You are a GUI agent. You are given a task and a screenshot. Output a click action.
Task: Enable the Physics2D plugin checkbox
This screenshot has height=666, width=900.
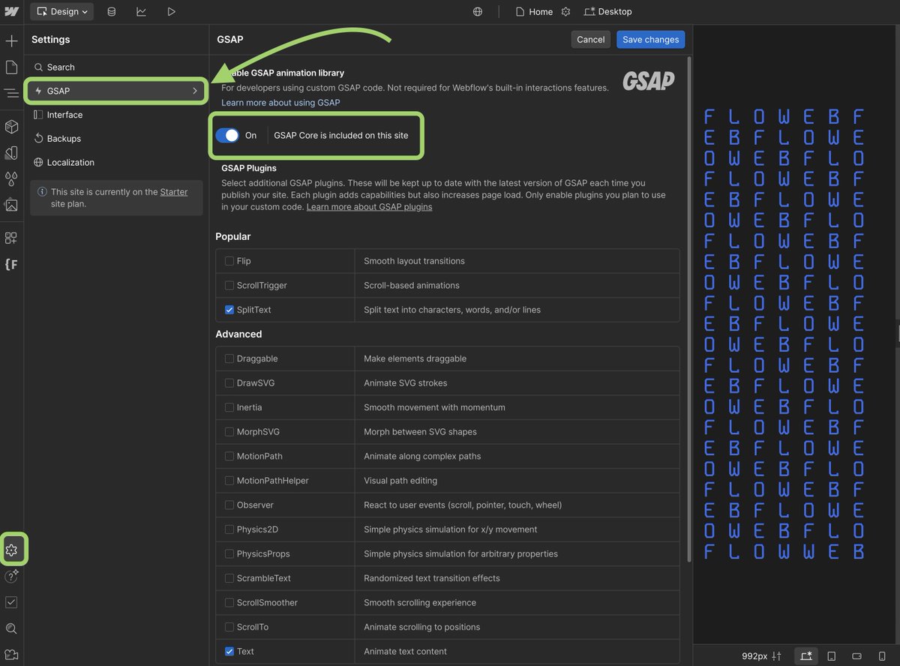[x=229, y=529]
